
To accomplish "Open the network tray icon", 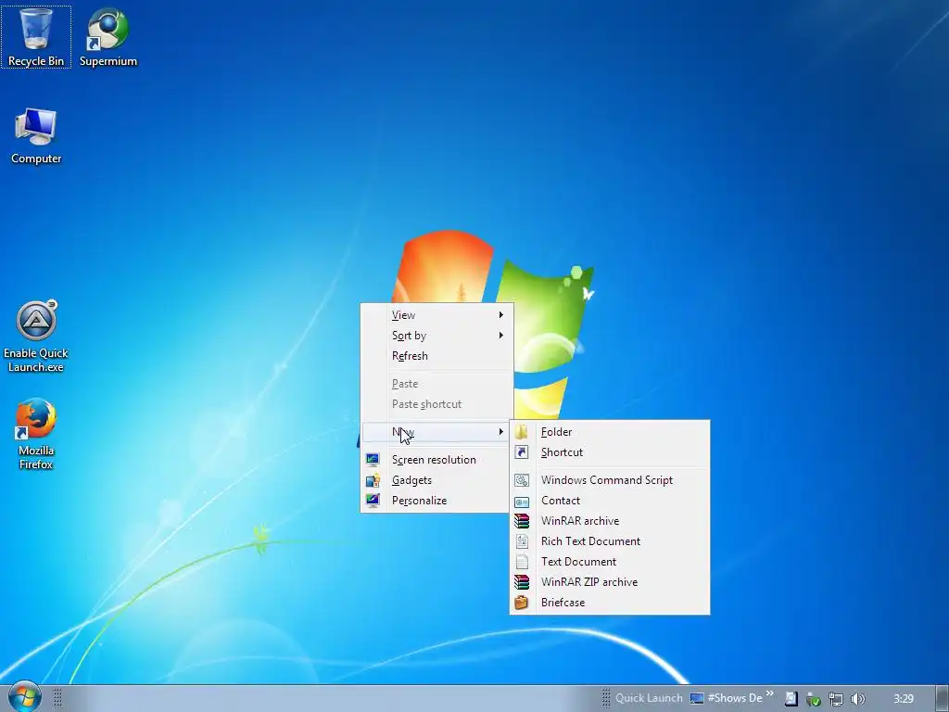I will pos(836,699).
